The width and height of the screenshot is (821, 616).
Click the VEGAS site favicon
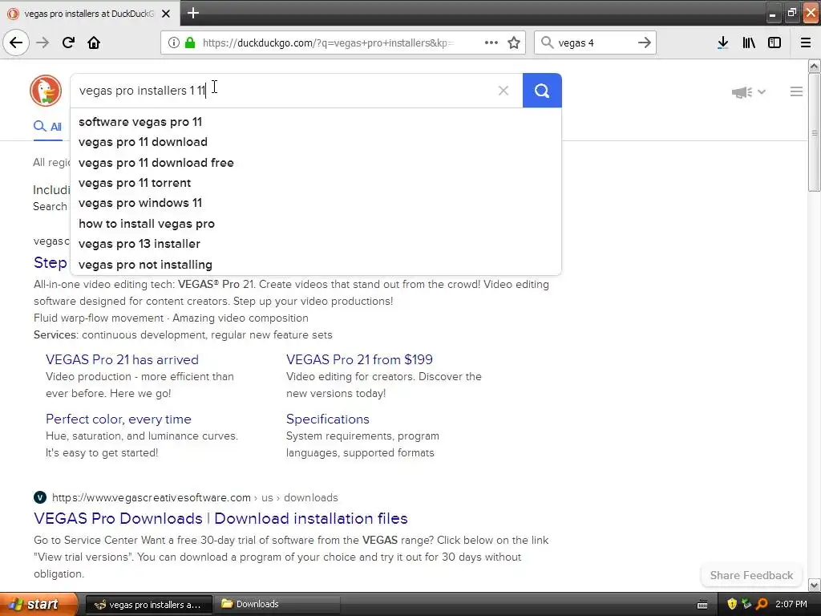tap(40, 497)
